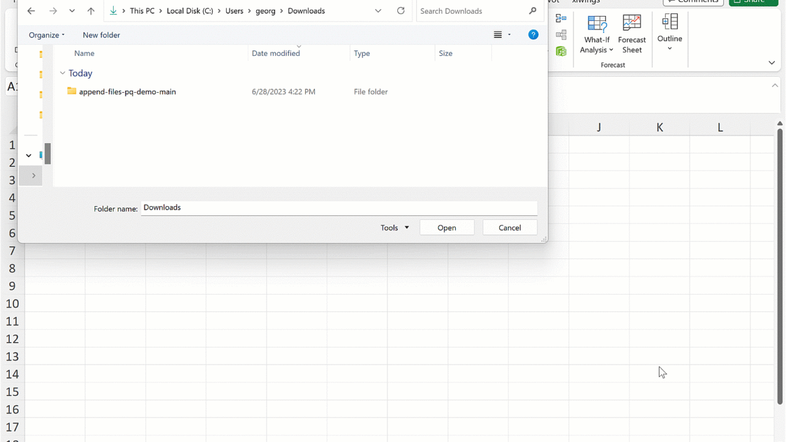
Task: Click the Forward navigation arrow
Action: 53,11
